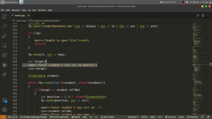Select the CMake [Debug]: Ready build variant
This screenshot has height=119, width=212.
(x=33, y=117)
